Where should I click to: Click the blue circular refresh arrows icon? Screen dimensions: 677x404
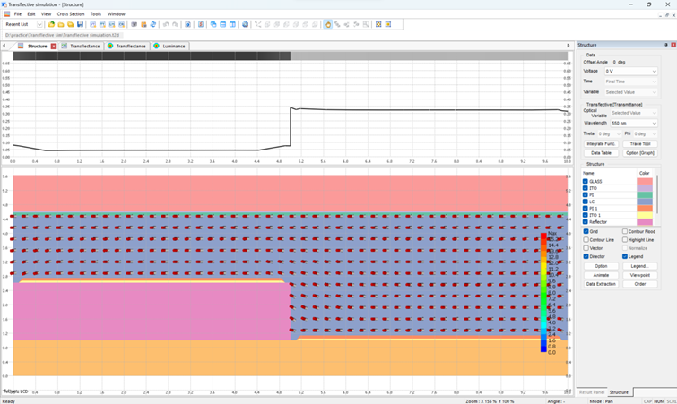click(153, 24)
